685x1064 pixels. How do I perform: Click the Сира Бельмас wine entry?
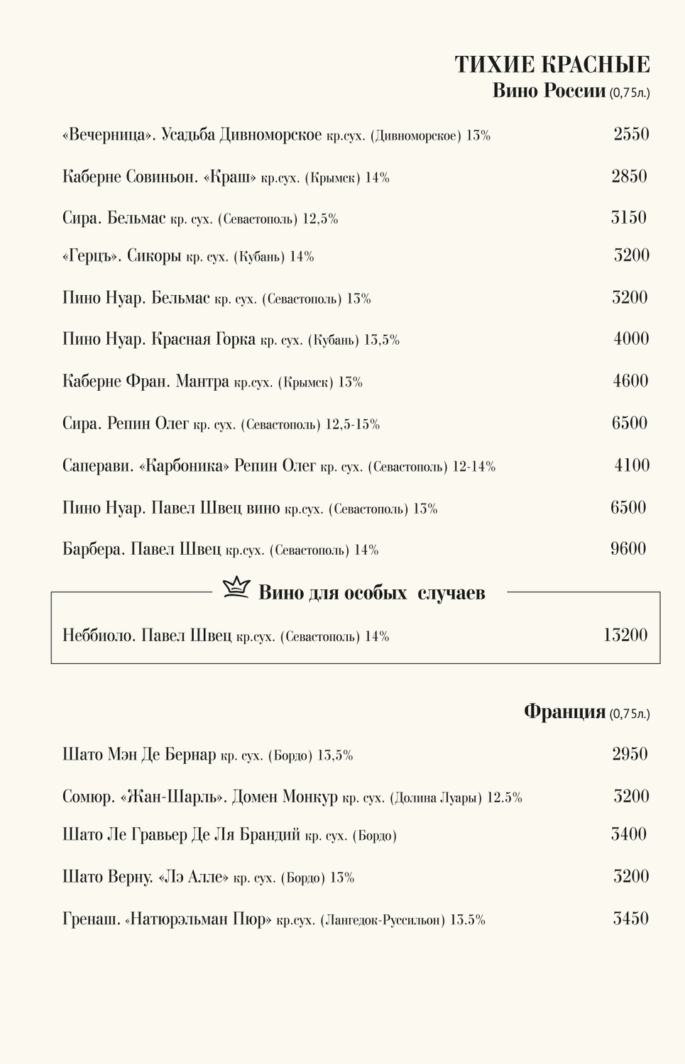tap(200, 218)
